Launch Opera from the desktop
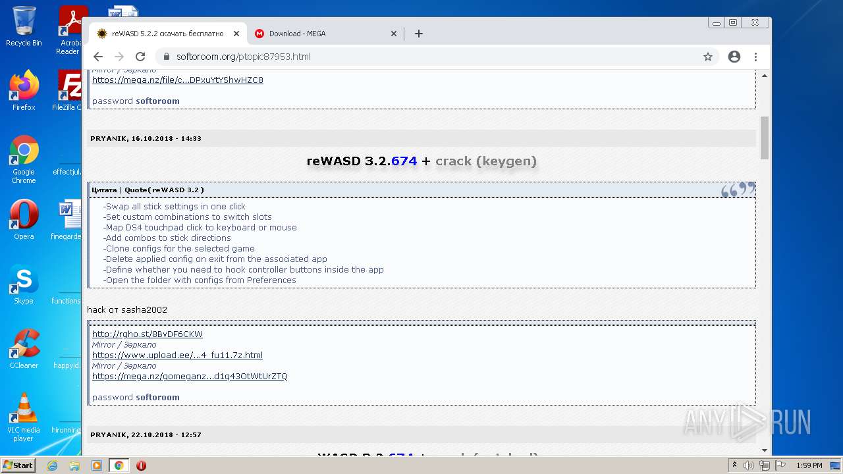The width and height of the screenshot is (843, 474). [x=24, y=219]
